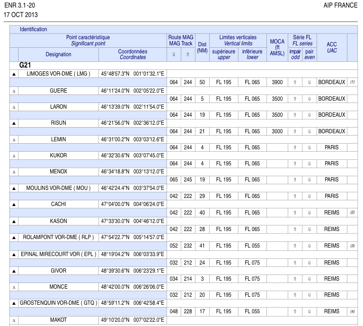This screenshot has width=363, height=326.
Task: Click footnote marker (1) beside BORDEAUX
Action: pos(352,82)
